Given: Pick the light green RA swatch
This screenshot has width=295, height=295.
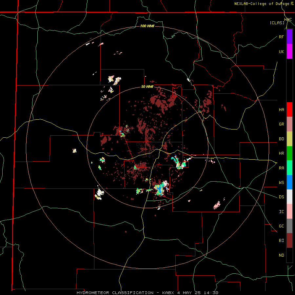Looking at the screenshot, I should (x=289, y=168).
